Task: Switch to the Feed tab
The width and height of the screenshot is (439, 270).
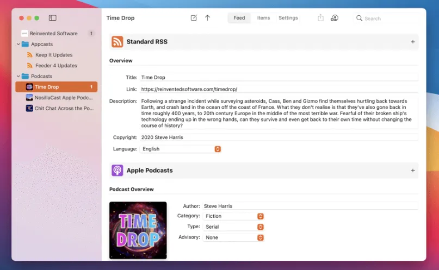Action: [239, 18]
